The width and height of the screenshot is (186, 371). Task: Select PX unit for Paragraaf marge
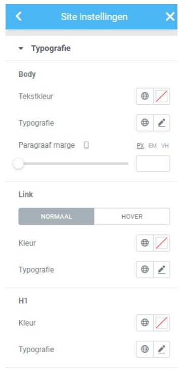point(140,146)
